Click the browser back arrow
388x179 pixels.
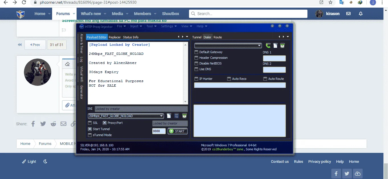pos(6,2)
